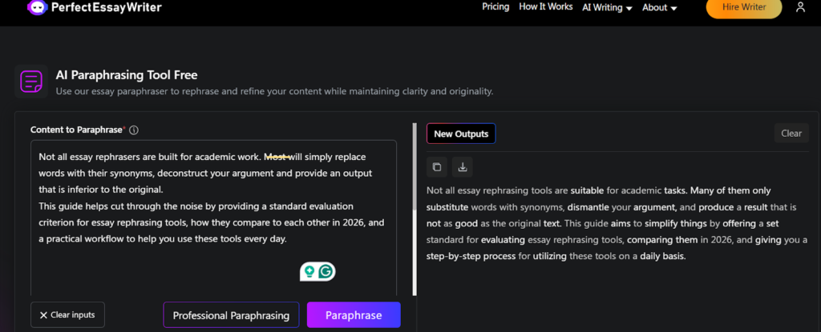Click "step-by-step process" in output text
Screen dimensions: 821x332
pos(469,257)
